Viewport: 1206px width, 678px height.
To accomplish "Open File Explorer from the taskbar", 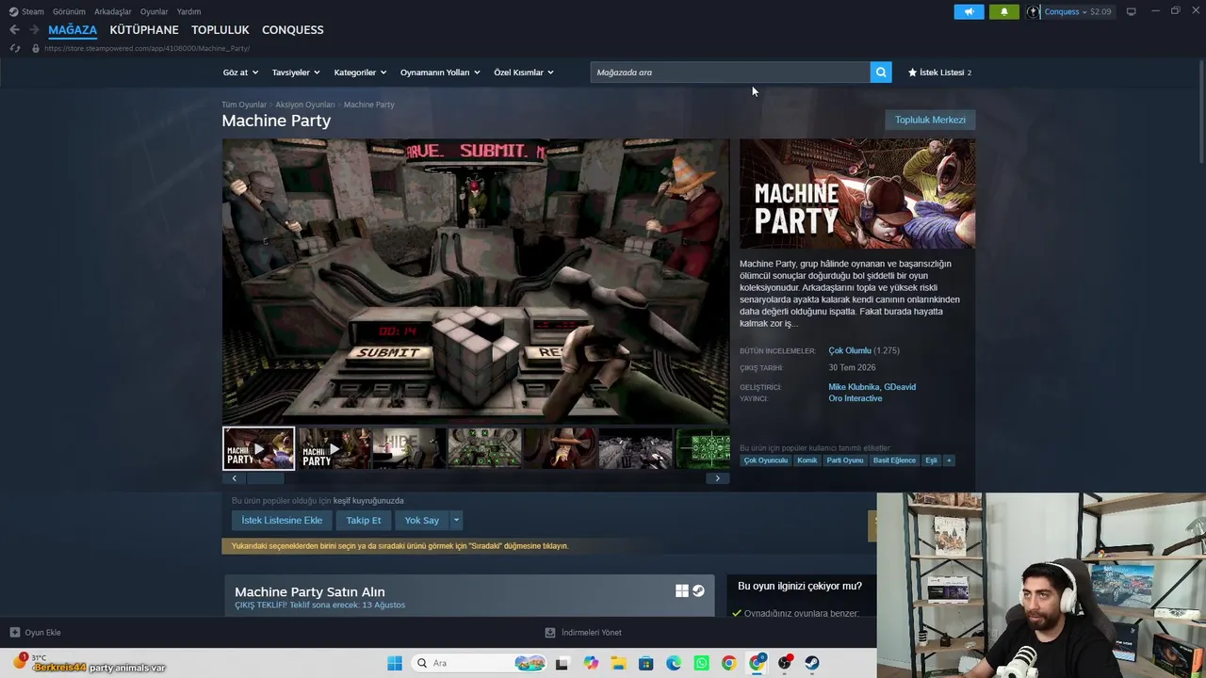I will point(618,663).
